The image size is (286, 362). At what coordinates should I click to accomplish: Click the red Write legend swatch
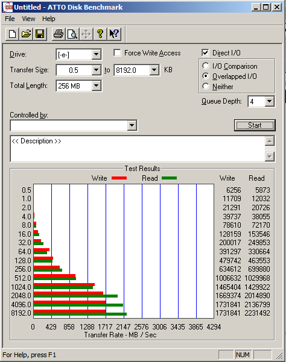coord(119,178)
